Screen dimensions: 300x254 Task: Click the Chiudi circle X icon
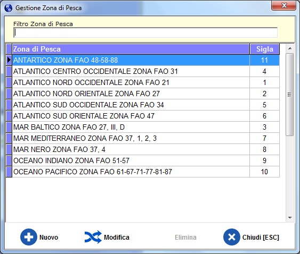[232, 237]
